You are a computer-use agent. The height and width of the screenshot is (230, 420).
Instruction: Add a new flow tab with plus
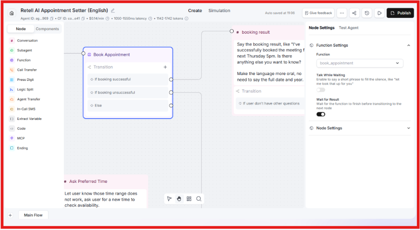(x=10, y=215)
